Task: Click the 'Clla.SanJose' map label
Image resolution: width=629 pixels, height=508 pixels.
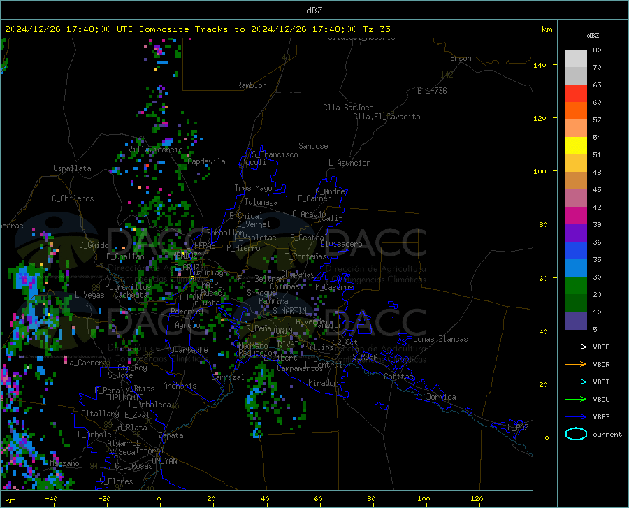Action: 348,108
